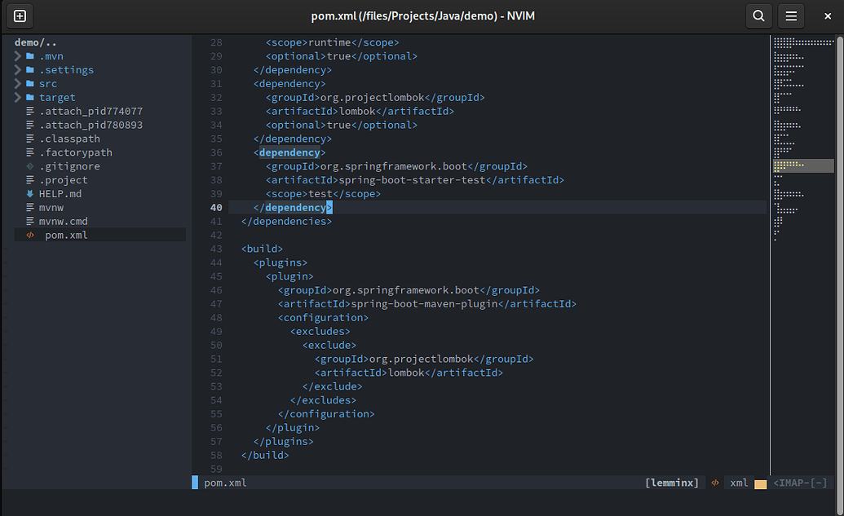This screenshot has height=516, width=844.
Task: Click the code icon next to pom.xml
Action: click(30, 235)
